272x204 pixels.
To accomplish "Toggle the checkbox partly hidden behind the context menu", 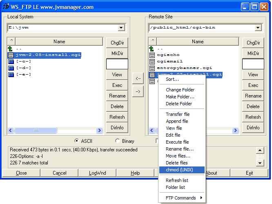I will click(157, 141).
